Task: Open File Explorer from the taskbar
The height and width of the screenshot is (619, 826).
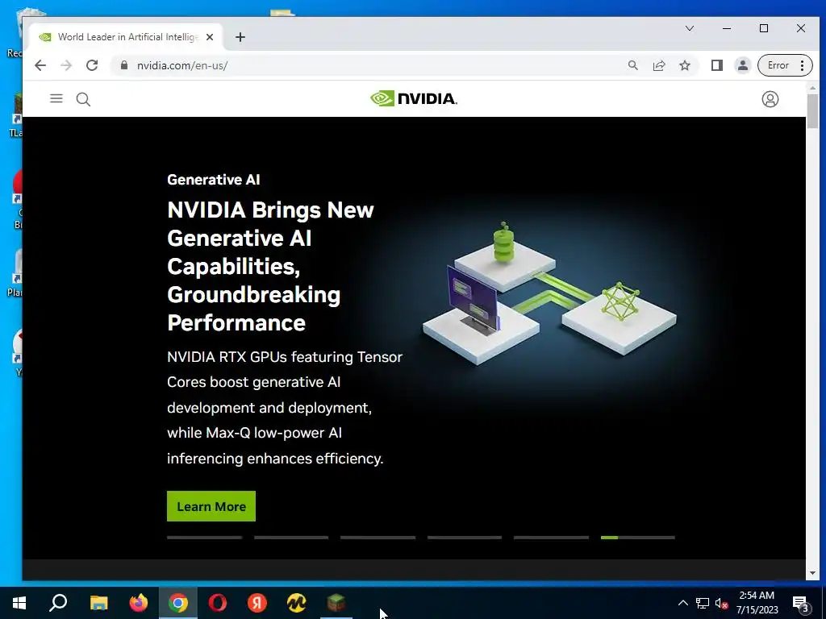Action: (98, 603)
